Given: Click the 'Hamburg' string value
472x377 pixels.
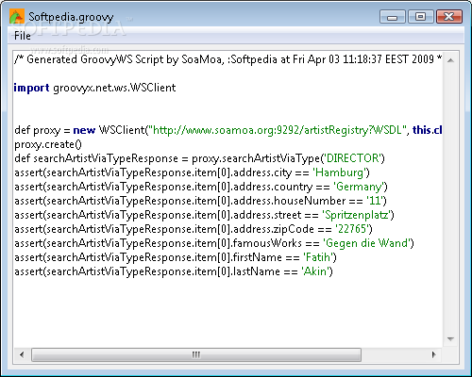Looking at the screenshot, I should tap(339, 172).
